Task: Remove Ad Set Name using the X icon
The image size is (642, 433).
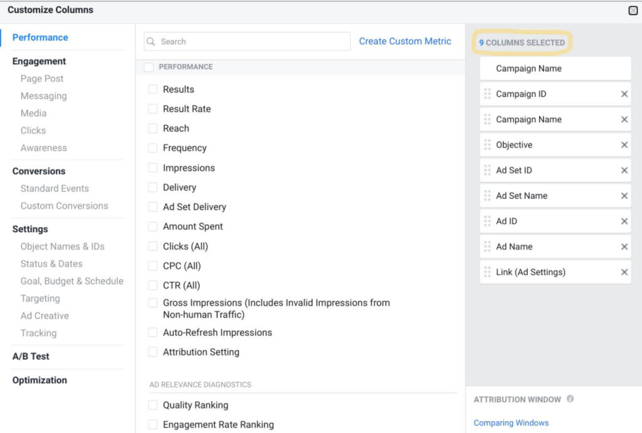Action: 624,195
